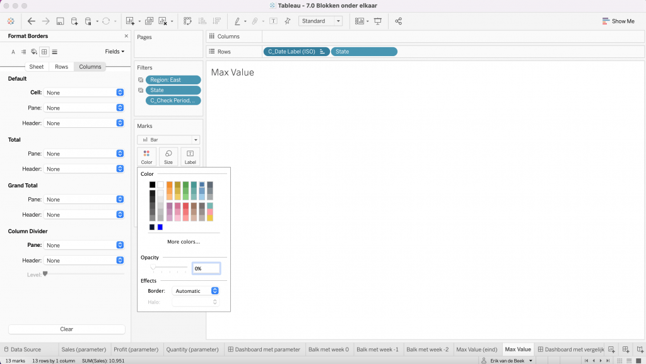Click the Format Lines icon

tap(55, 52)
